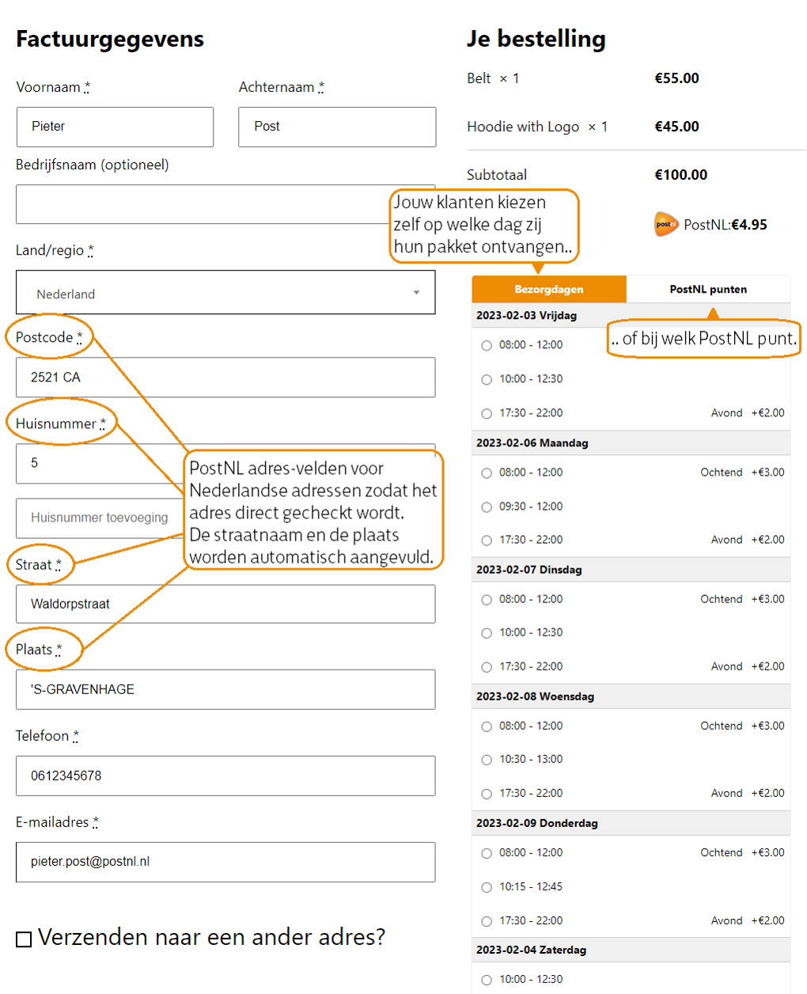The width and height of the screenshot is (807, 994).
Task: Click the Huisnummer toevoeging field
Action: point(225,518)
